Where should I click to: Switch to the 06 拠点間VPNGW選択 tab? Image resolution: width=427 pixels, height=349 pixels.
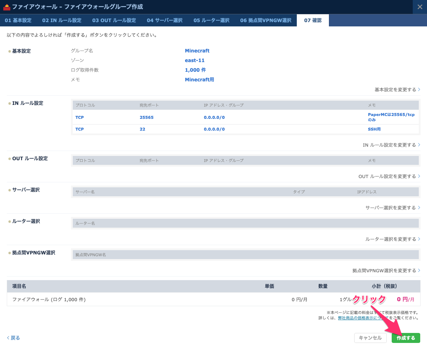pyautogui.click(x=265, y=20)
